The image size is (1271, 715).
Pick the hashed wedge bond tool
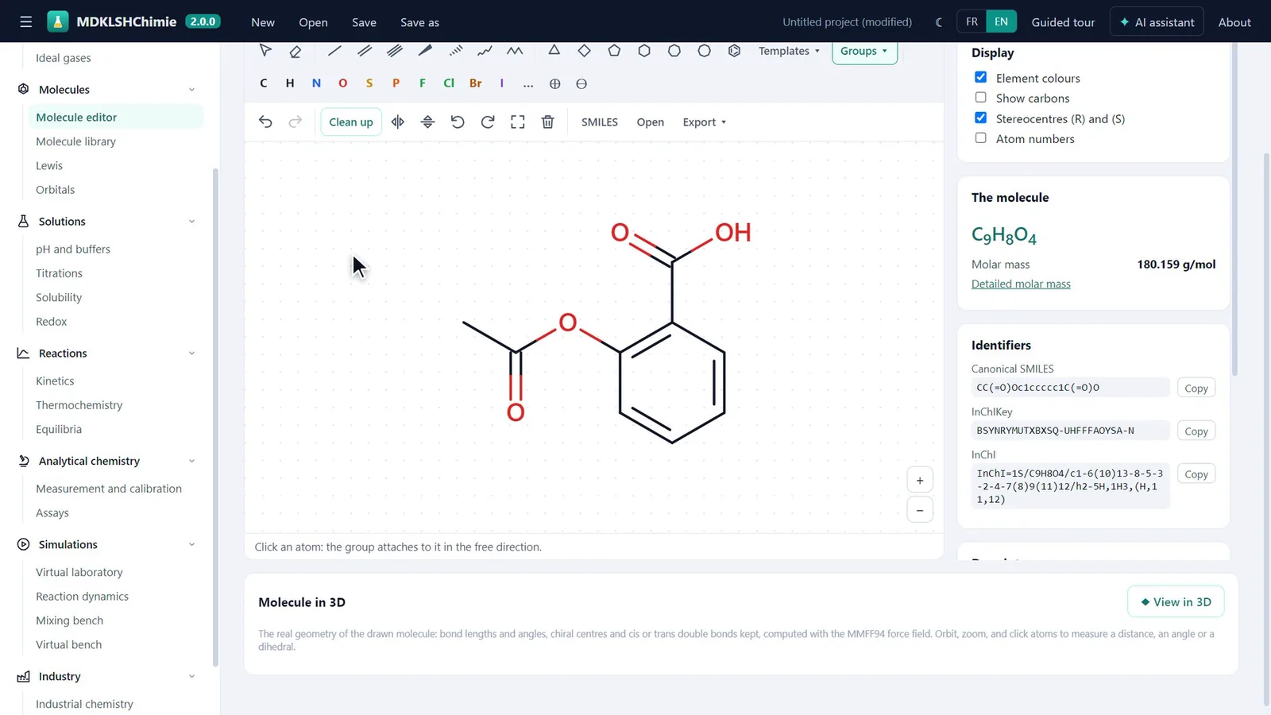(x=455, y=51)
